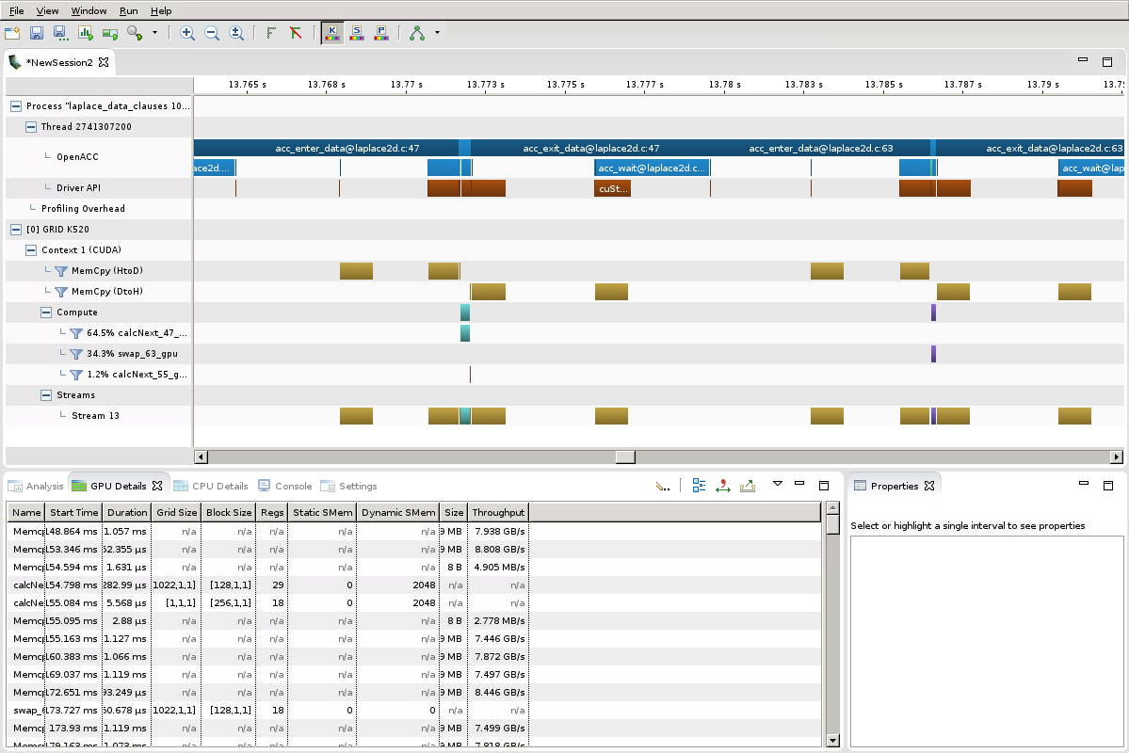Select the acc_wait@laplace2d.c interval in timeline

click(x=652, y=168)
